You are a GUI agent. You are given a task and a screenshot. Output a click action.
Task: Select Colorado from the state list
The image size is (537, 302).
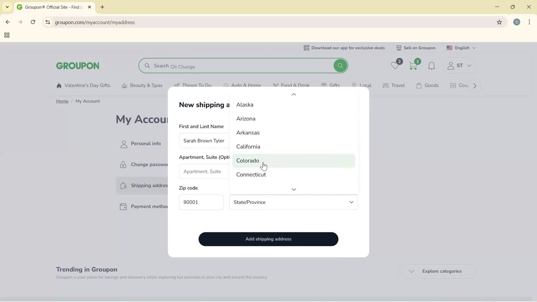(x=248, y=161)
